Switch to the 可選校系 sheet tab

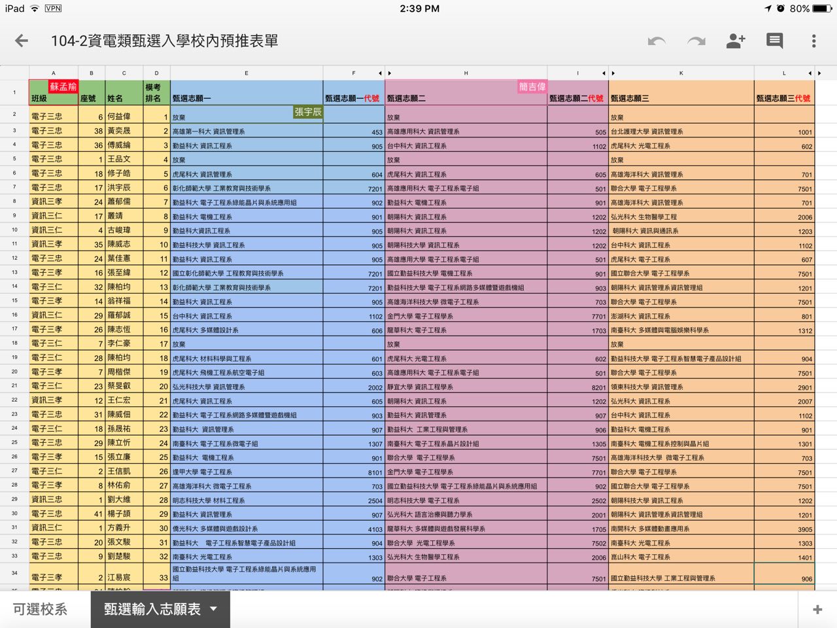click(x=41, y=610)
